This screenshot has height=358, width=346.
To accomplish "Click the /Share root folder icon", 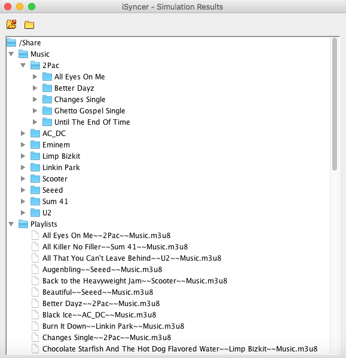I will 11,43.
